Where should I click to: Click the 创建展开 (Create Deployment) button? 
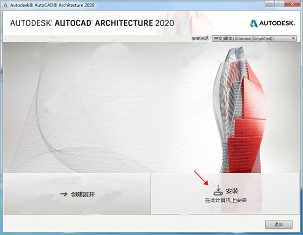point(77,194)
